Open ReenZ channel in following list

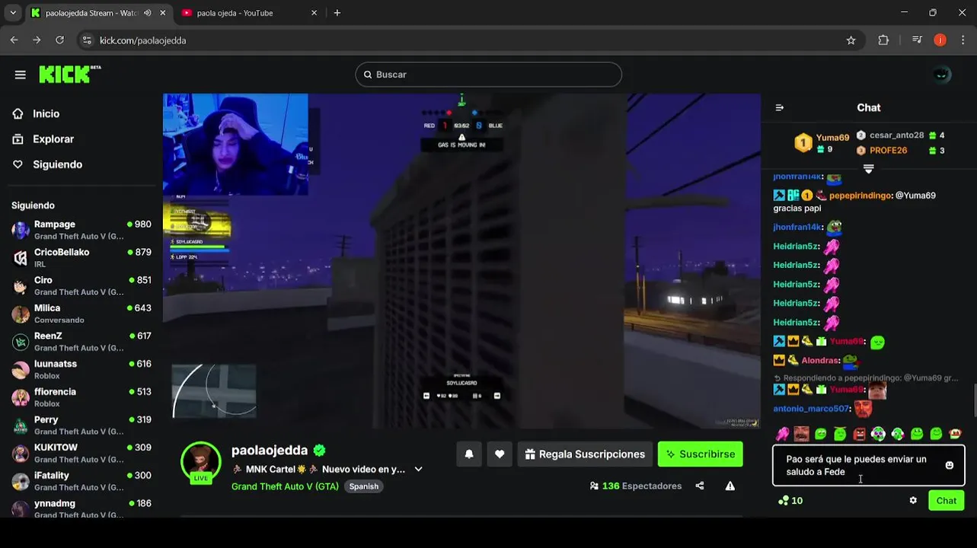pos(81,341)
